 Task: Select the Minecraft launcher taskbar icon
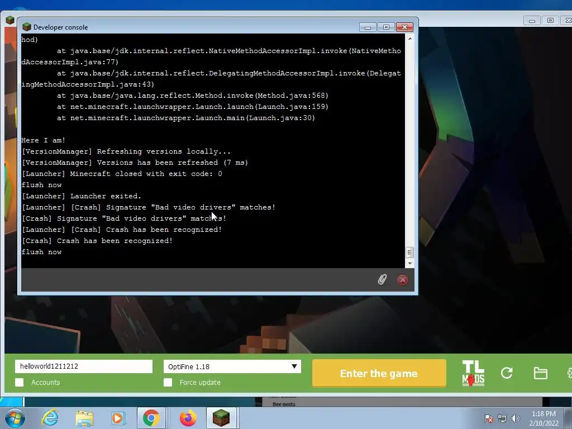(221, 418)
